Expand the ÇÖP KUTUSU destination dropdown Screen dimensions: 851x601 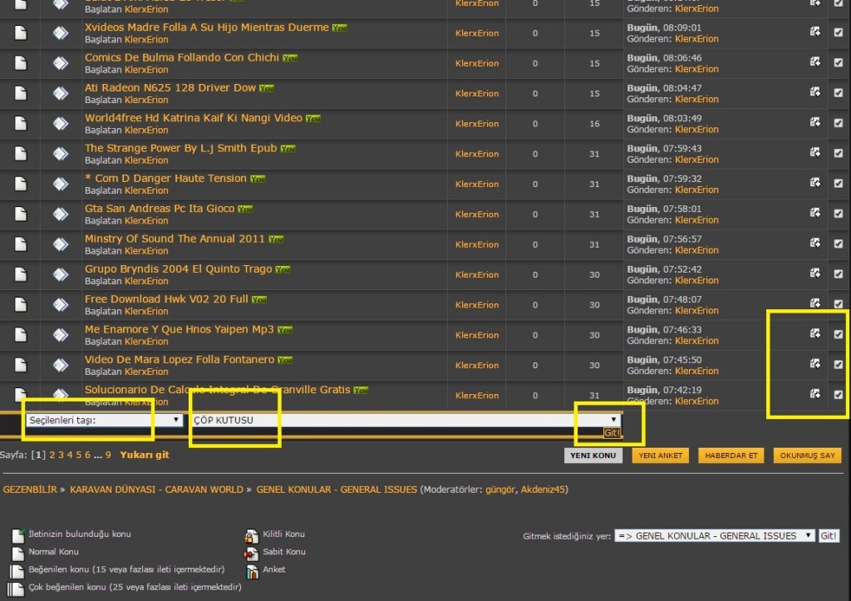pos(405,420)
